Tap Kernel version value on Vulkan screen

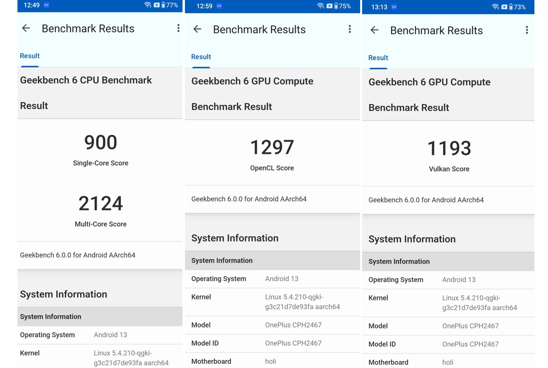(x=480, y=302)
